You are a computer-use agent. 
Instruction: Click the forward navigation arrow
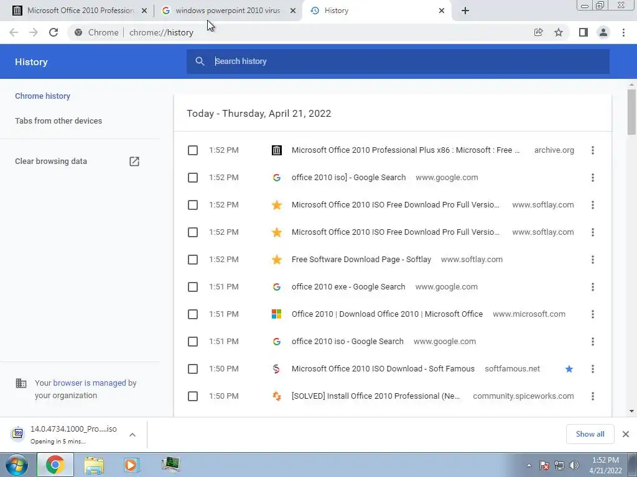tap(34, 32)
